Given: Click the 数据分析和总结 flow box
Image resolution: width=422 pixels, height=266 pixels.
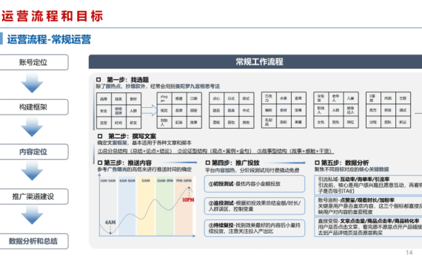Looking at the screenshot, I should (33, 242).
